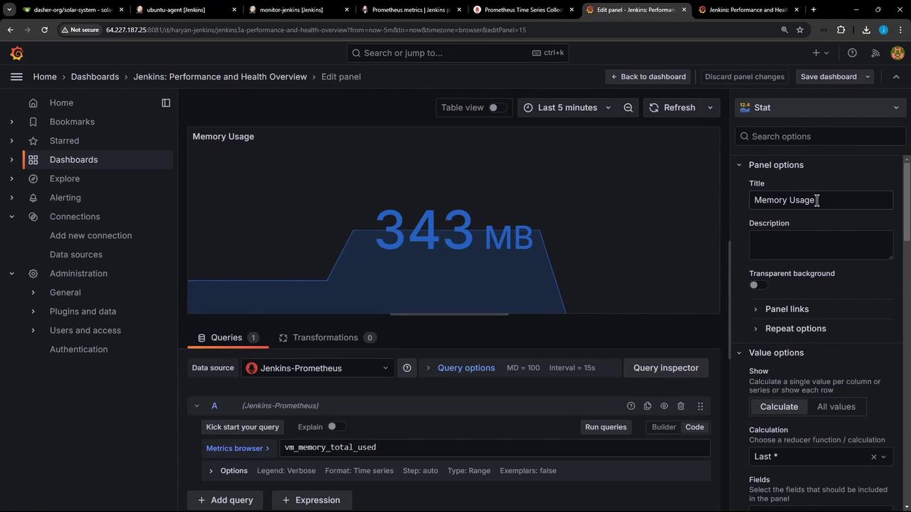This screenshot has height=512, width=911.
Task: Open browser zoom indicator icon
Action: tap(784, 30)
